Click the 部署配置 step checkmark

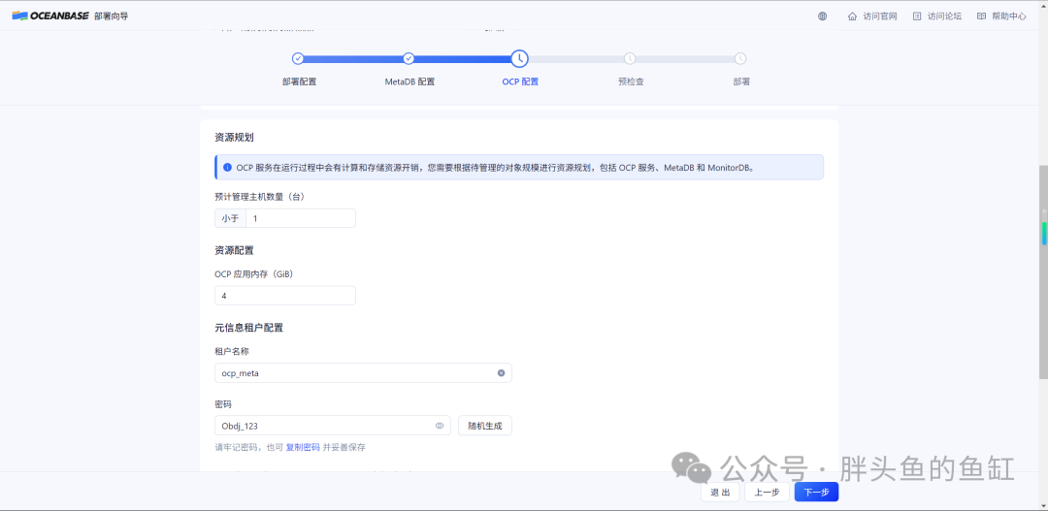[x=298, y=59]
